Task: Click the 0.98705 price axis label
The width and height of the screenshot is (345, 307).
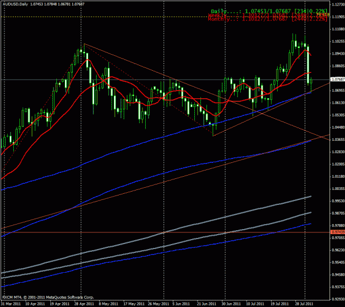Action: click(x=338, y=213)
